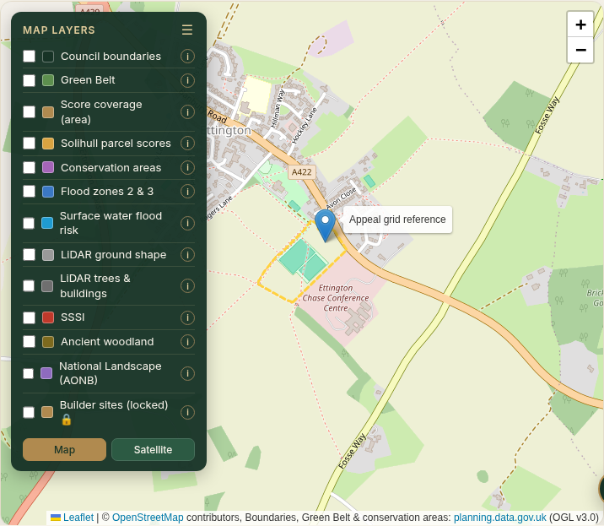Click the Appeal grid reference tooltip
This screenshot has width=604, height=526.
397,220
